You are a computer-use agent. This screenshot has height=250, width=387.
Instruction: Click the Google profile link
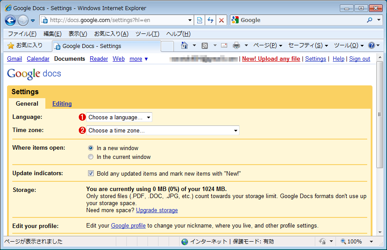click(x=129, y=225)
